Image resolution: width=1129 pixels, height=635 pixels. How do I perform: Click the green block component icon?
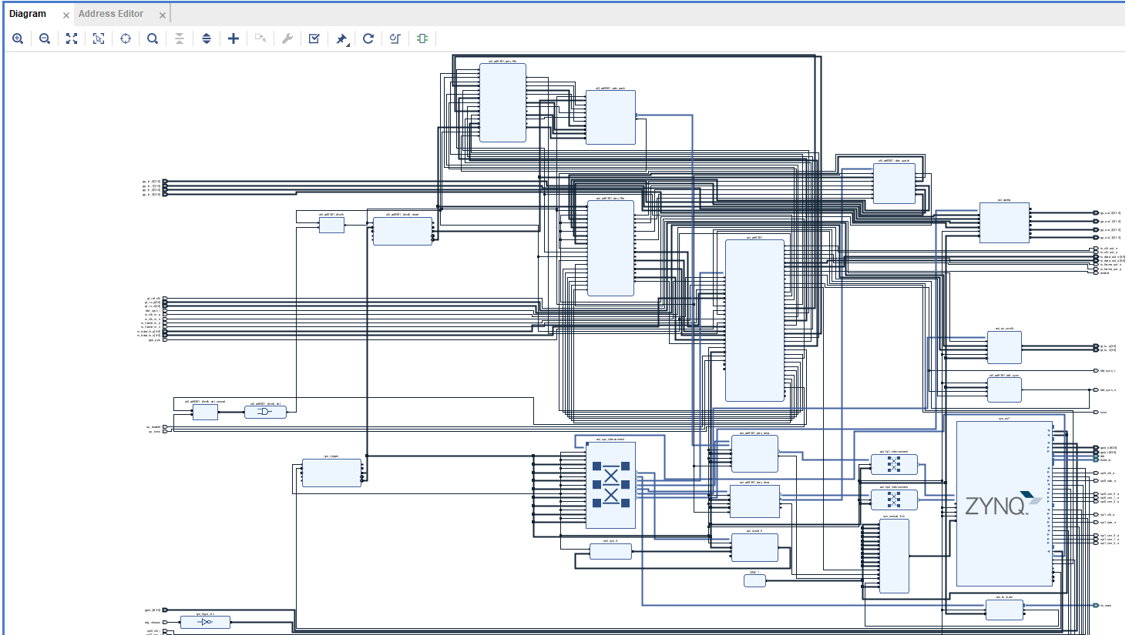point(422,38)
